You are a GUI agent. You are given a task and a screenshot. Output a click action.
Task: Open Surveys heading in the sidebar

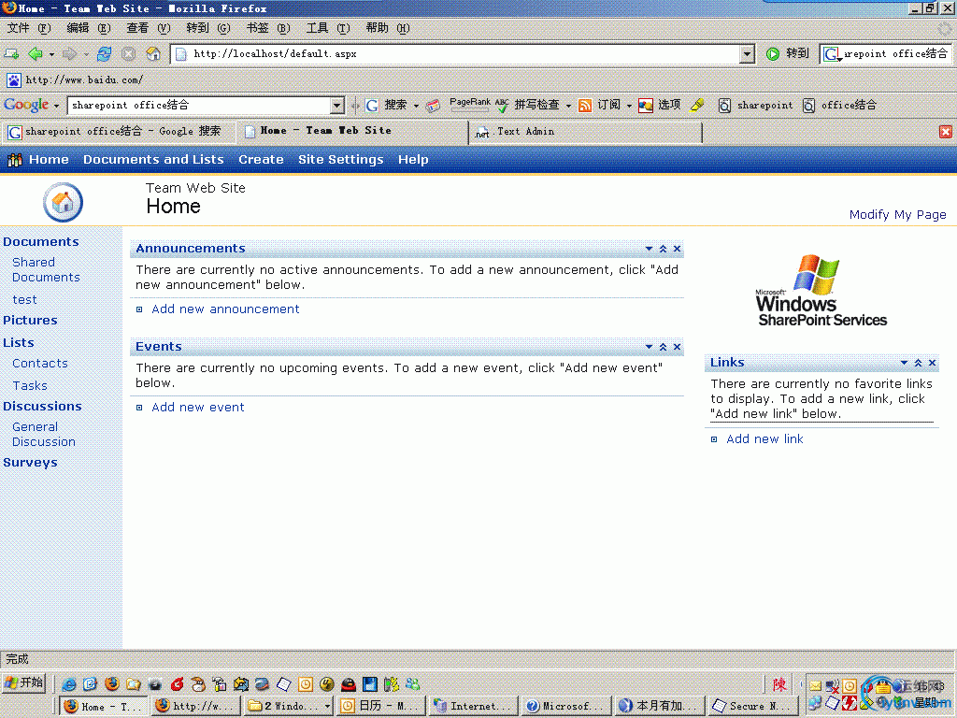pyautogui.click(x=30, y=462)
